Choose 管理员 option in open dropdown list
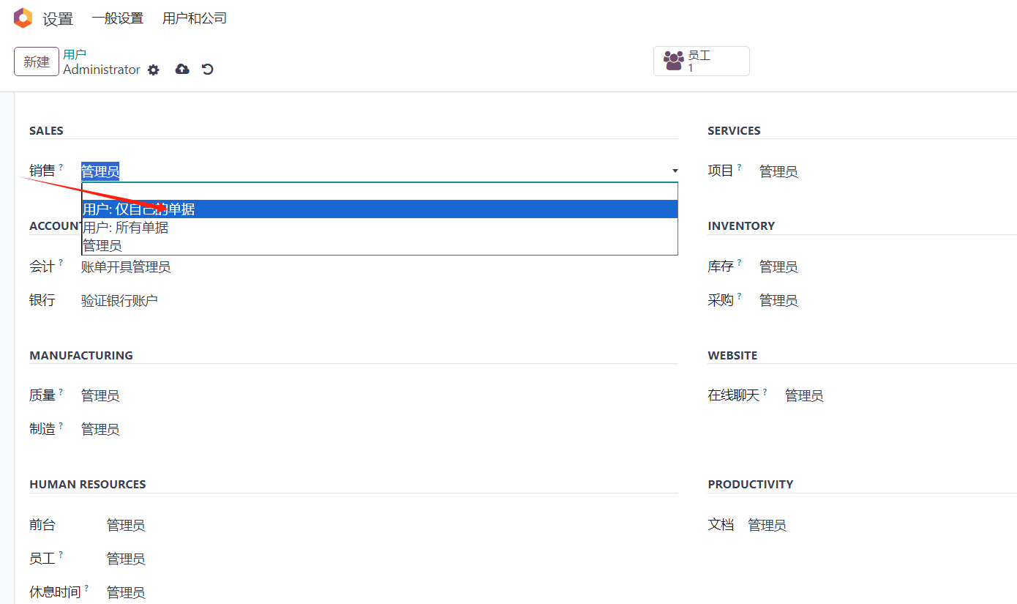Viewport: 1017px width, 604px height. [380, 246]
